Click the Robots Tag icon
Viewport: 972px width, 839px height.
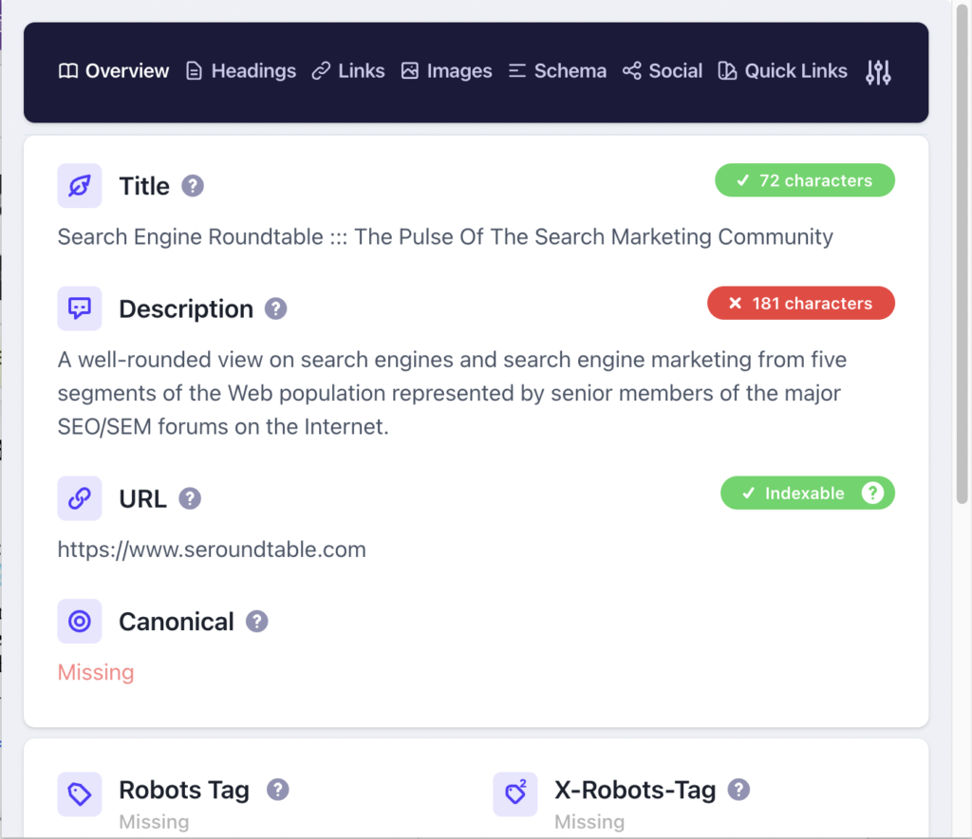coord(80,793)
